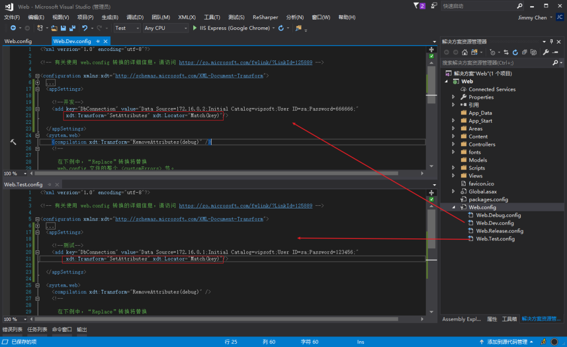Click the Pending Changes Filter clock icon
The width and height of the screenshot is (567, 347).
[x=492, y=52]
